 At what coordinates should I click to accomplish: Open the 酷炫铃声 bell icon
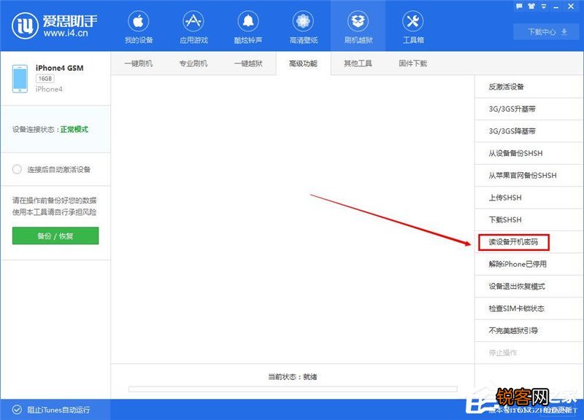coord(248,22)
